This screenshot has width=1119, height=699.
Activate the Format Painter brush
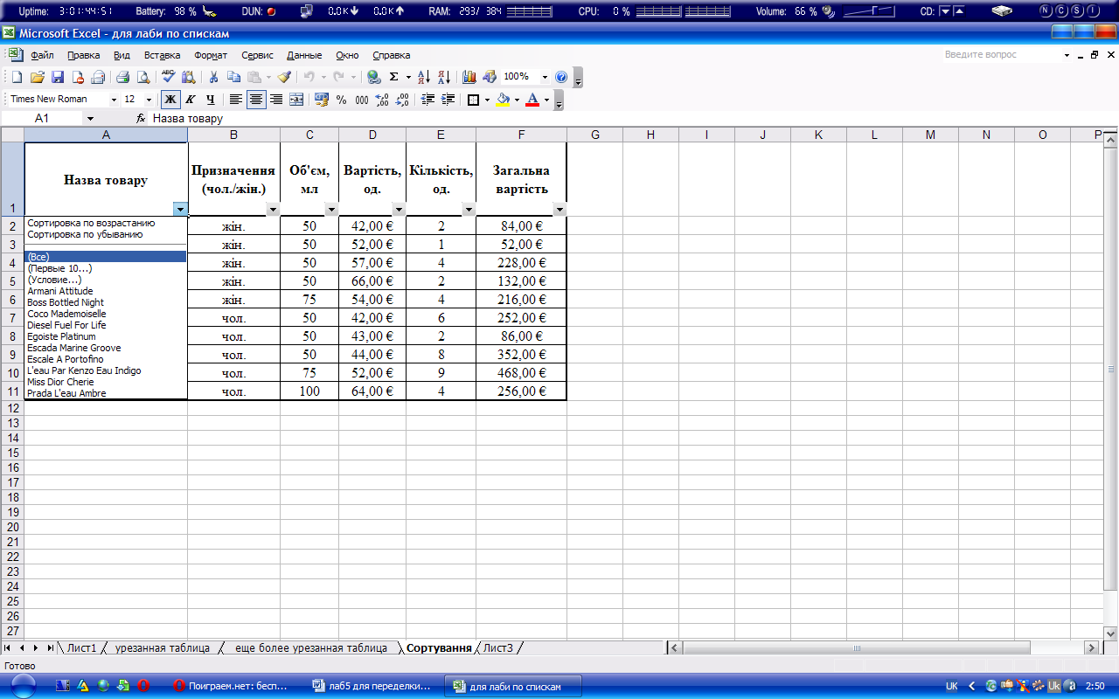pos(284,77)
